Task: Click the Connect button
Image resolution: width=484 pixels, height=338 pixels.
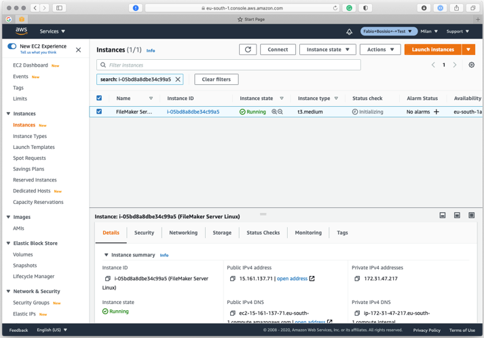Action: click(x=278, y=50)
